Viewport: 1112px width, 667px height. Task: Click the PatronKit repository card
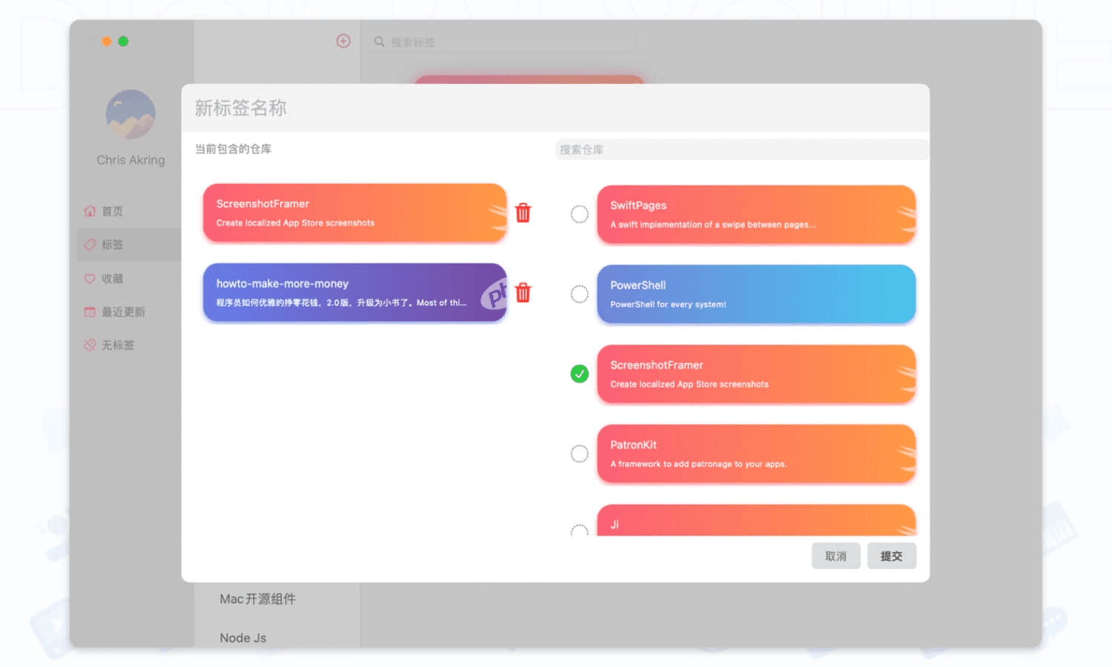click(755, 454)
